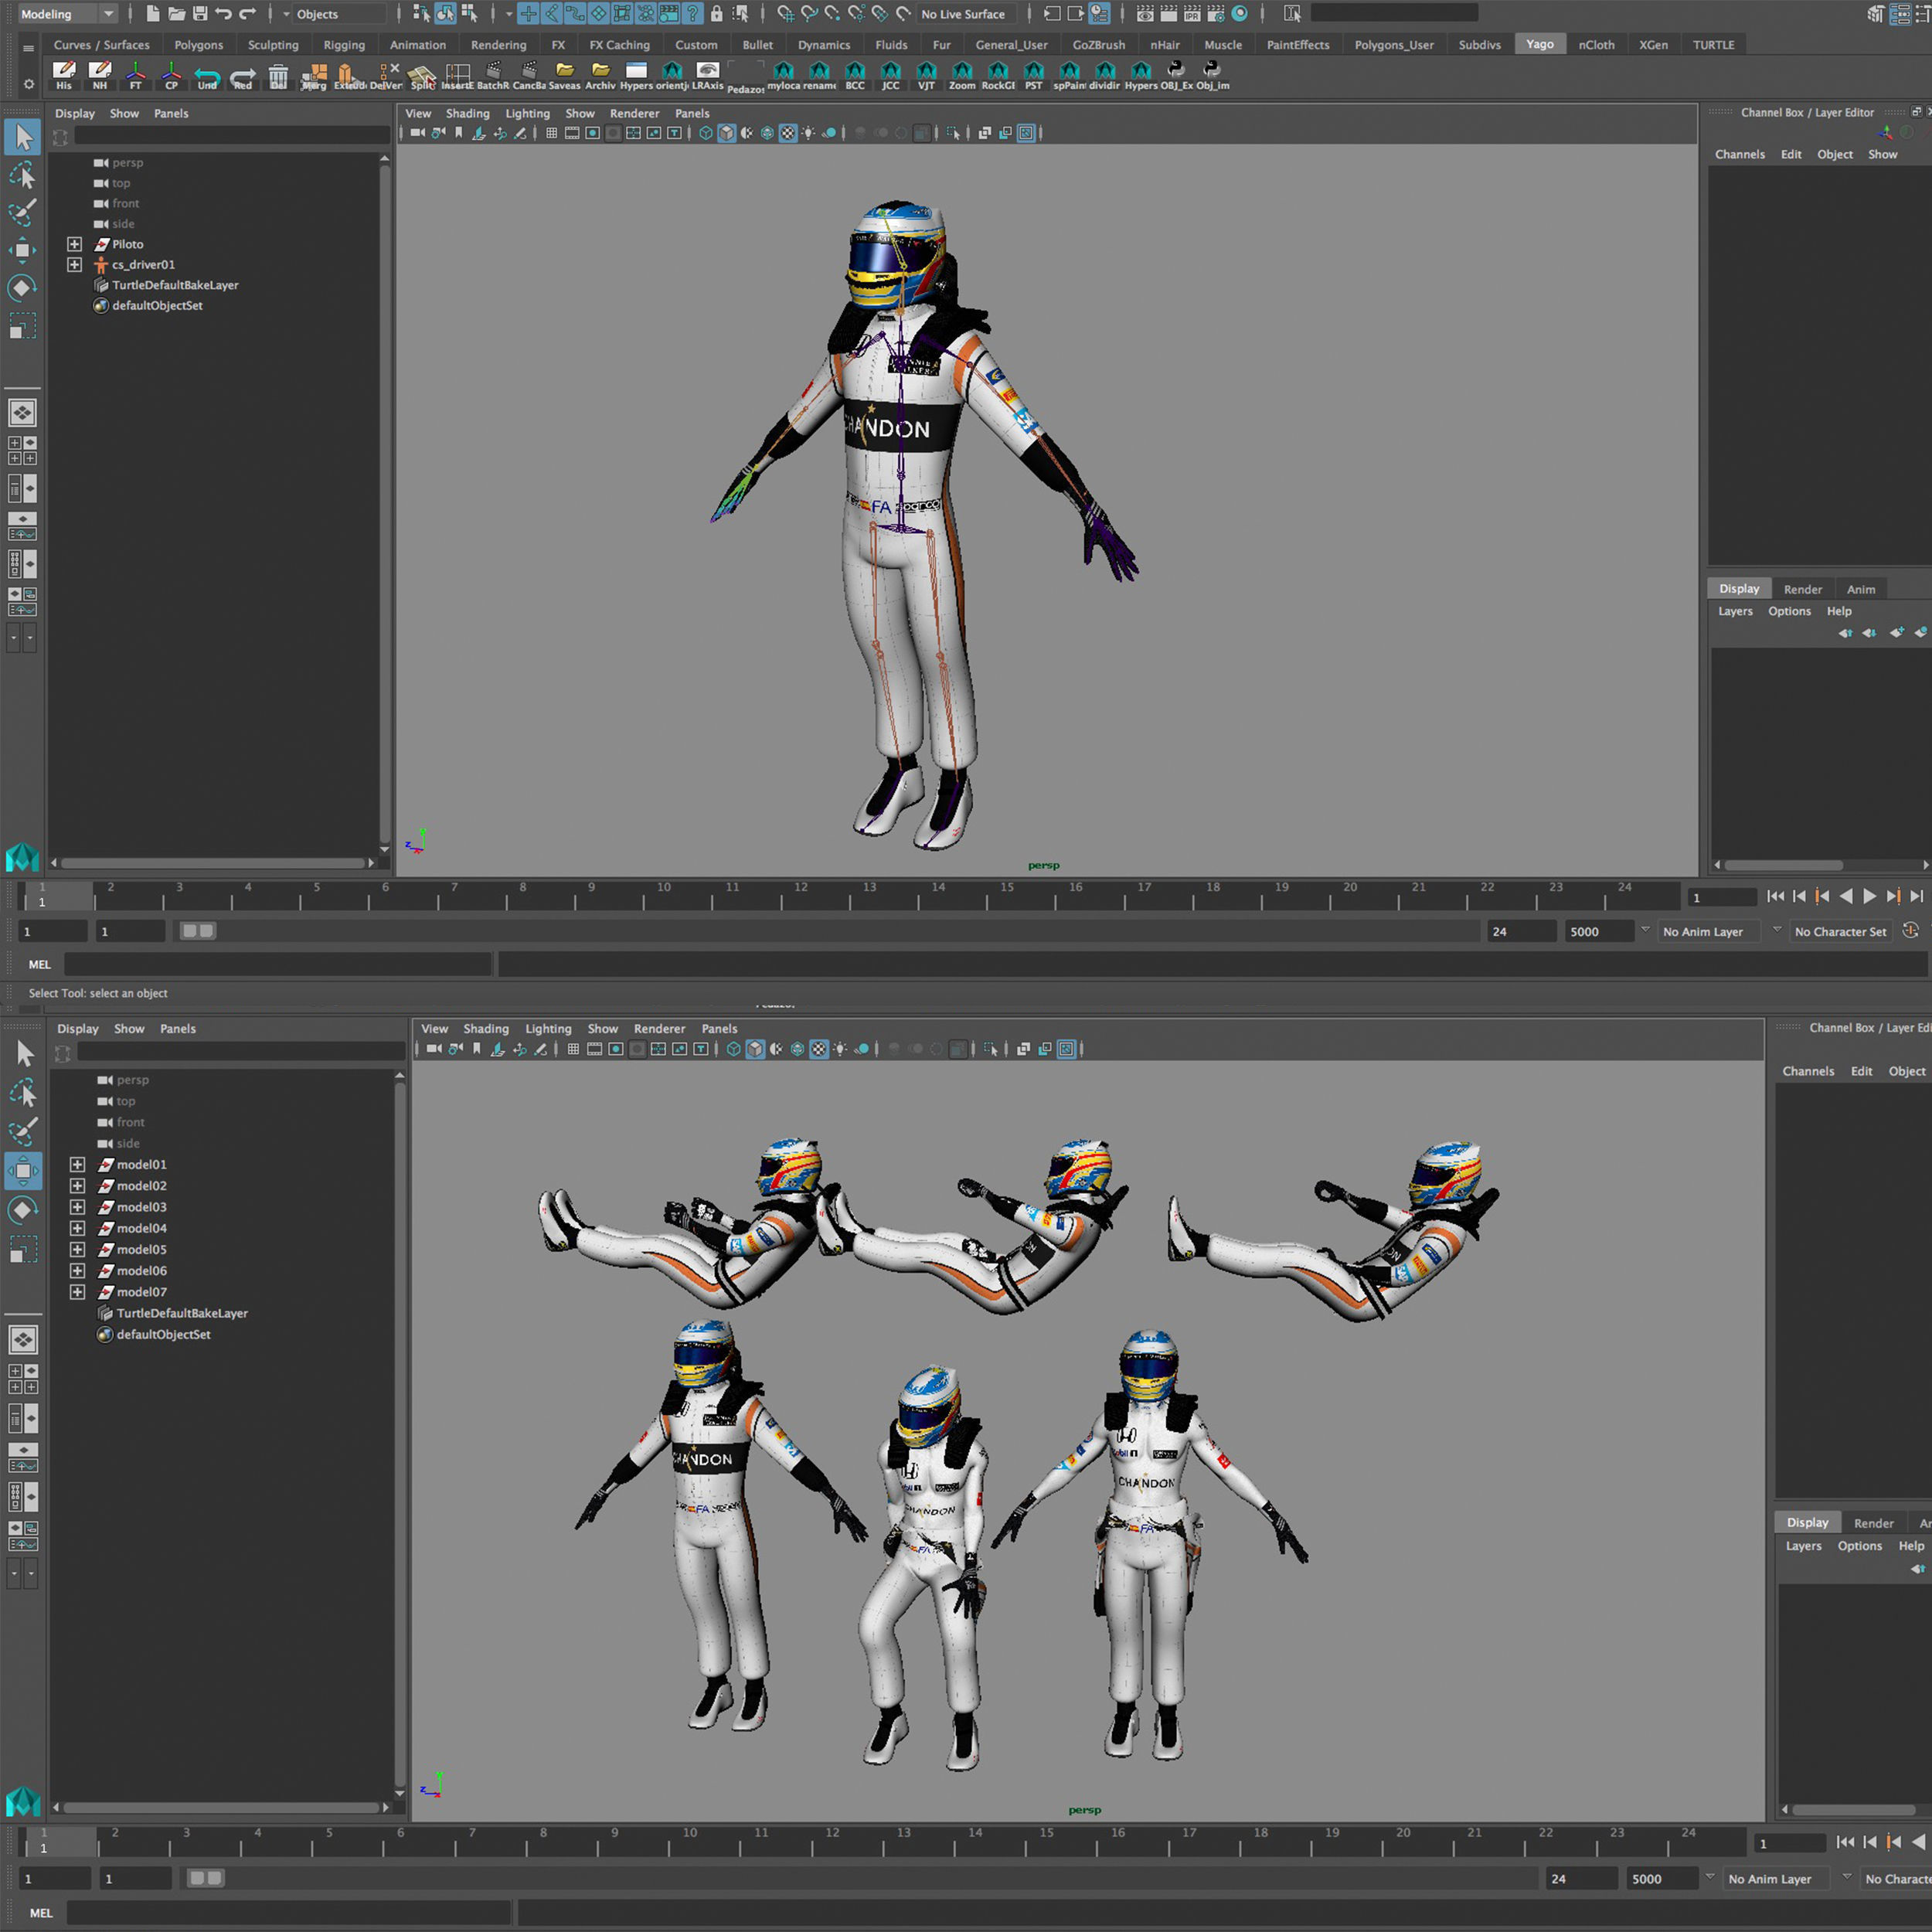Click the Save scene icon in status line

point(200,14)
